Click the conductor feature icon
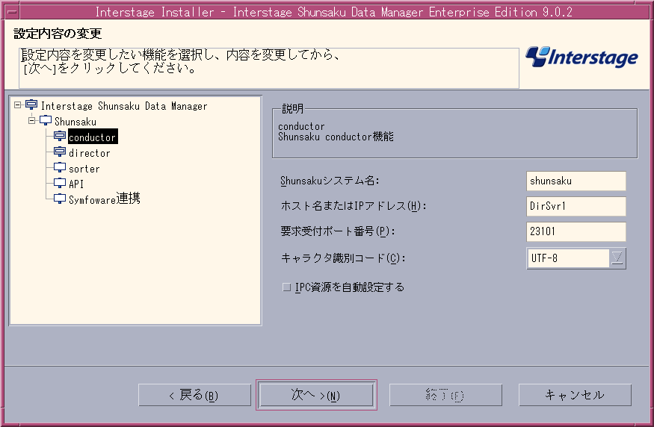 pos(60,136)
